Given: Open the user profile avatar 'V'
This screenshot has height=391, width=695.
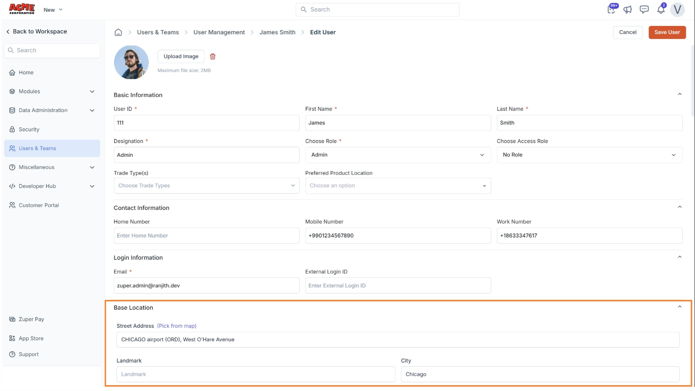Looking at the screenshot, I should (x=677, y=10).
